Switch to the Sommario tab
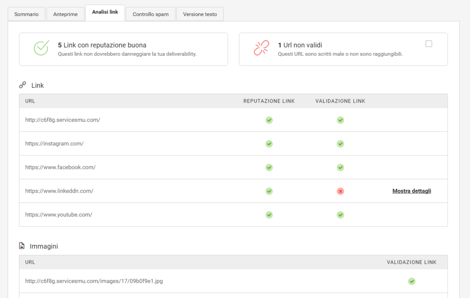This screenshot has width=470, height=298. pos(27,14)
